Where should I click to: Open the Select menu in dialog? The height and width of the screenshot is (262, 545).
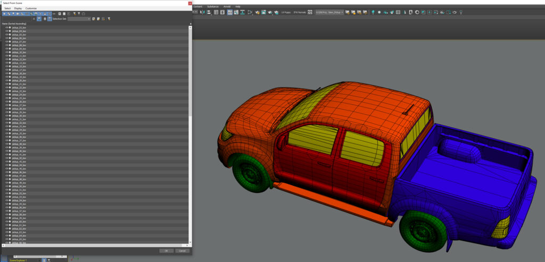(x=7, y=9)
